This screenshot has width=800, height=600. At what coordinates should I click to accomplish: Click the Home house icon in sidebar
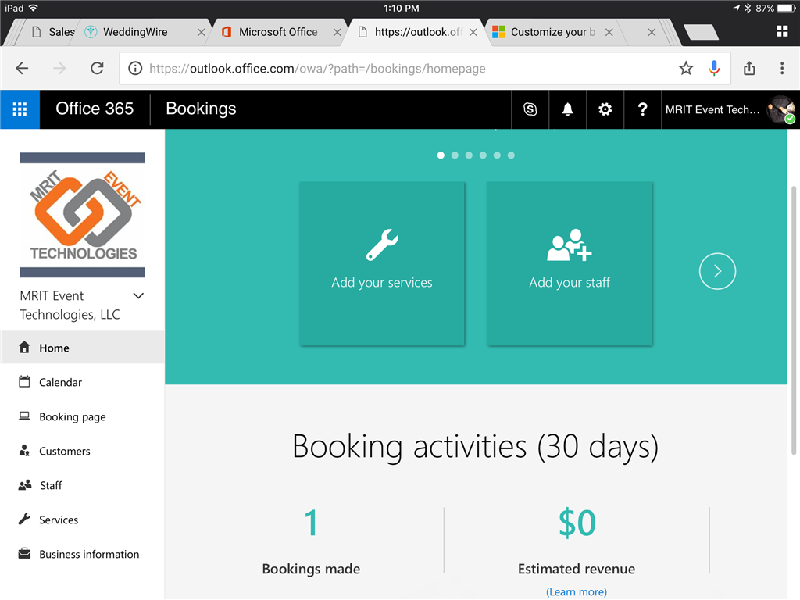click(24, 348)
